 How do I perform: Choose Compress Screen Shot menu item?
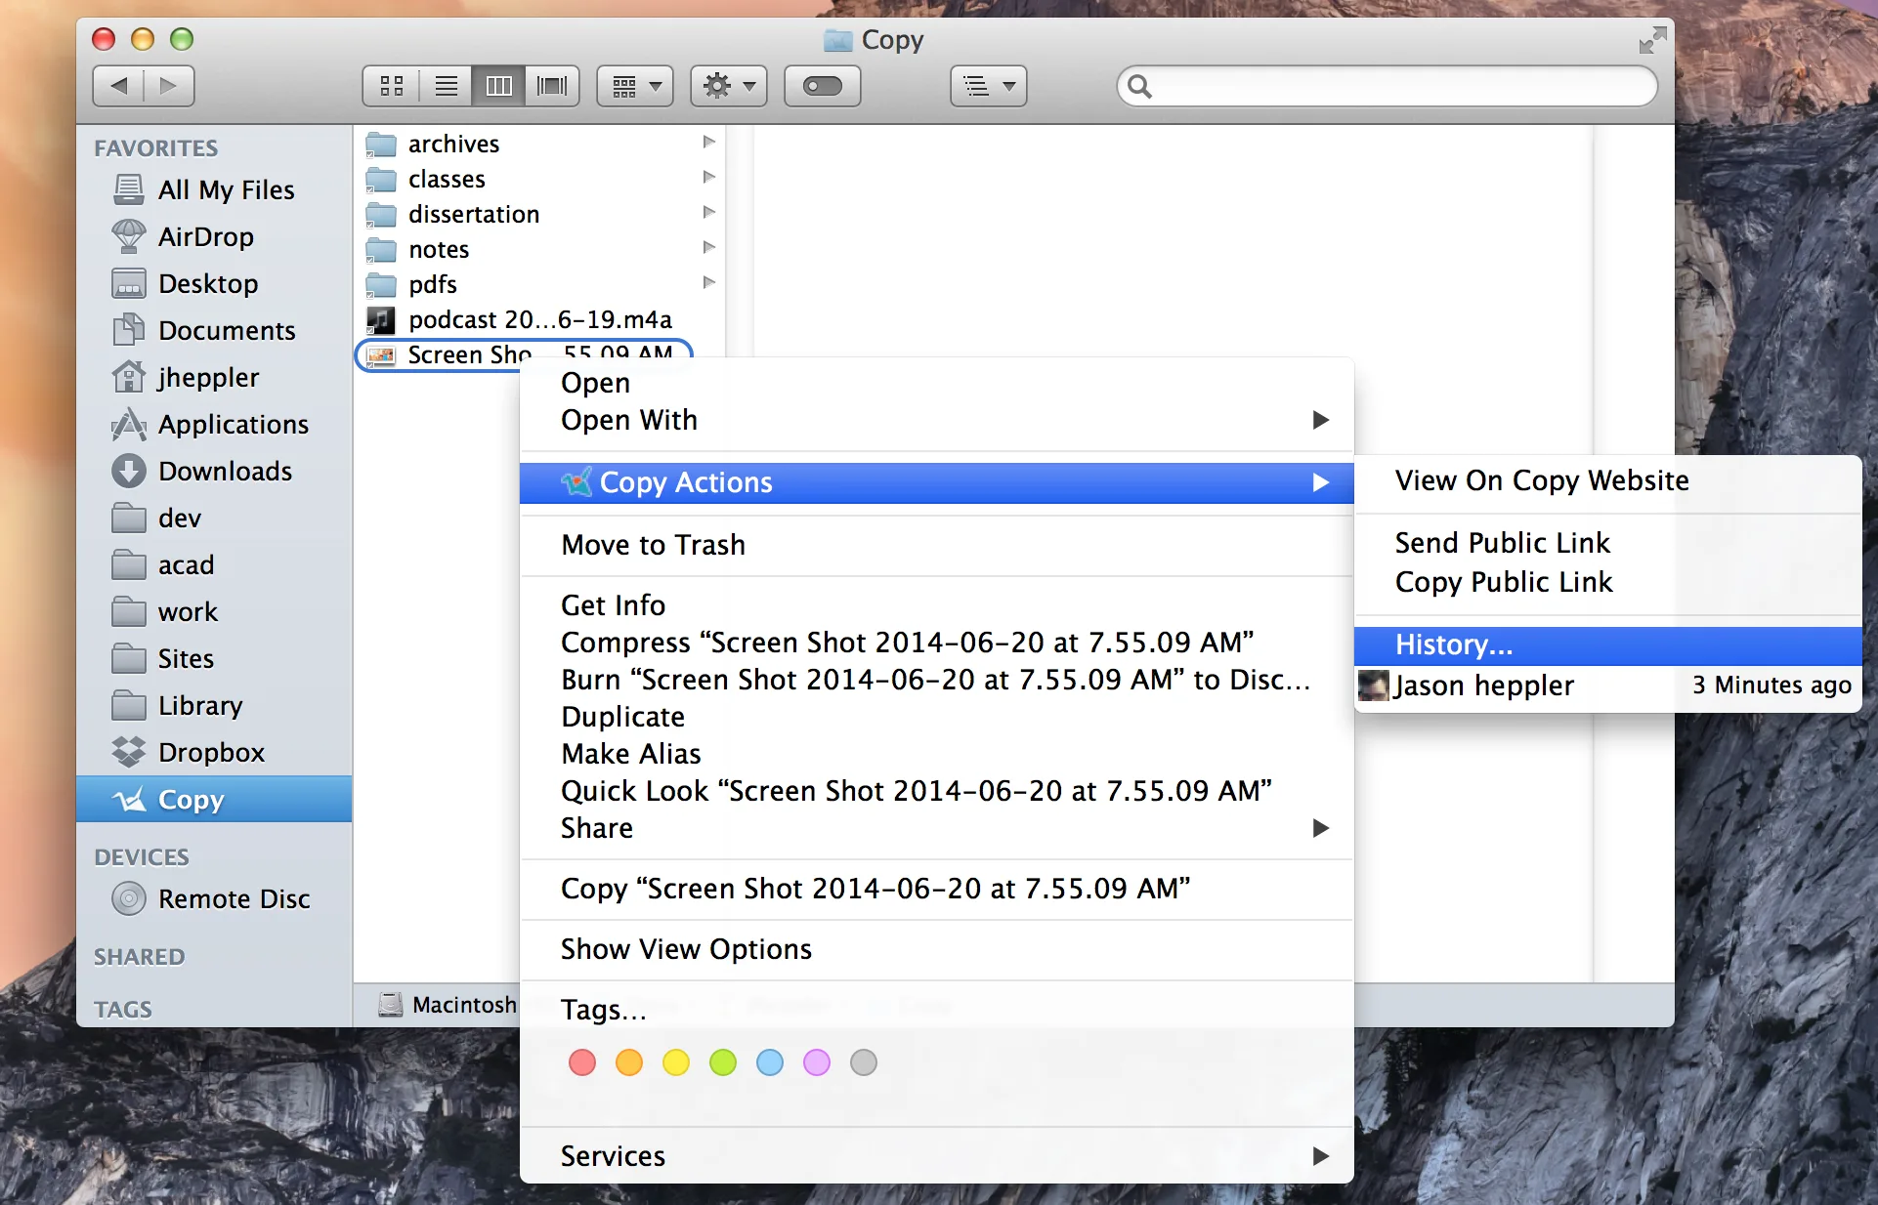(936, 643)
